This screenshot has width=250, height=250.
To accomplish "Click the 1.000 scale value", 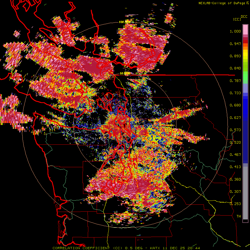I will pos(235,31).
